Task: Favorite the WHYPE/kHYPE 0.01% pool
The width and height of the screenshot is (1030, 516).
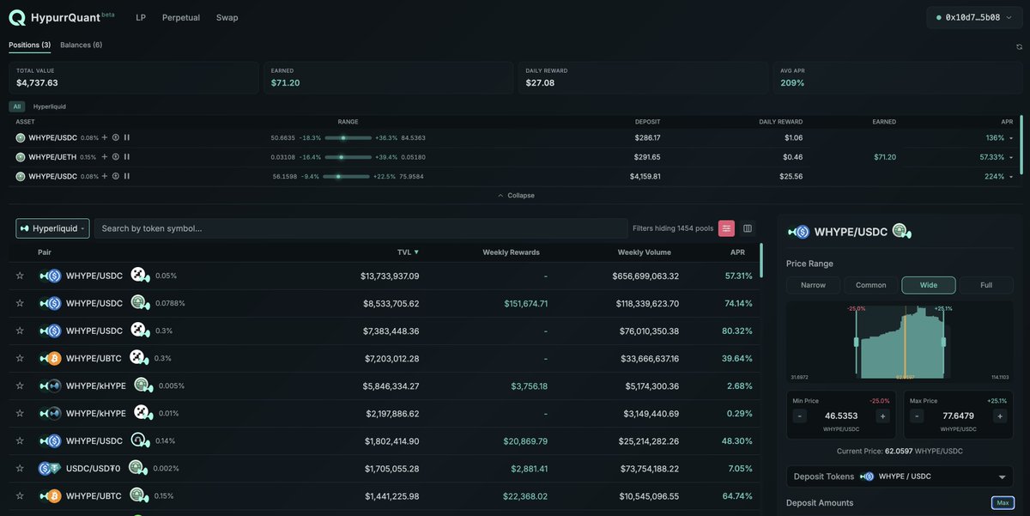Action: [20, 413]
